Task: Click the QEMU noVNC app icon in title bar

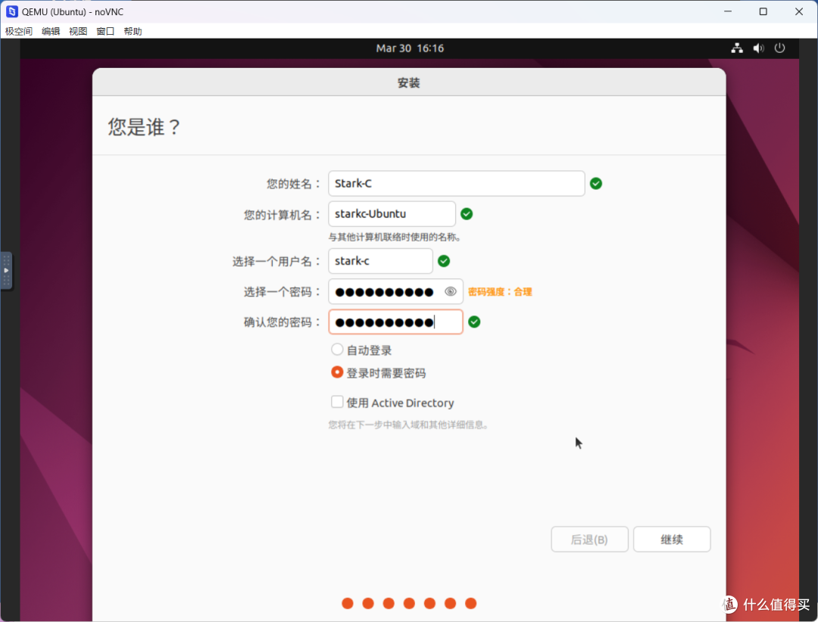Action: pos(11,11)
